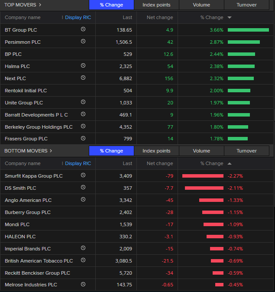This screenshot has width=275, height=292.
Task: Expand the TOP MOVERS section chevron
Action: coord(40,5)
